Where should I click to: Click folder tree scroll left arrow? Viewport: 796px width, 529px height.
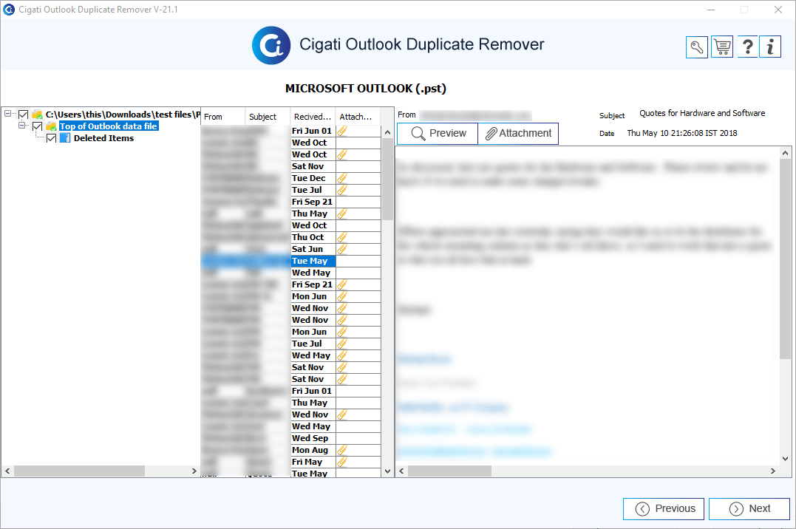tap(7, 471)
